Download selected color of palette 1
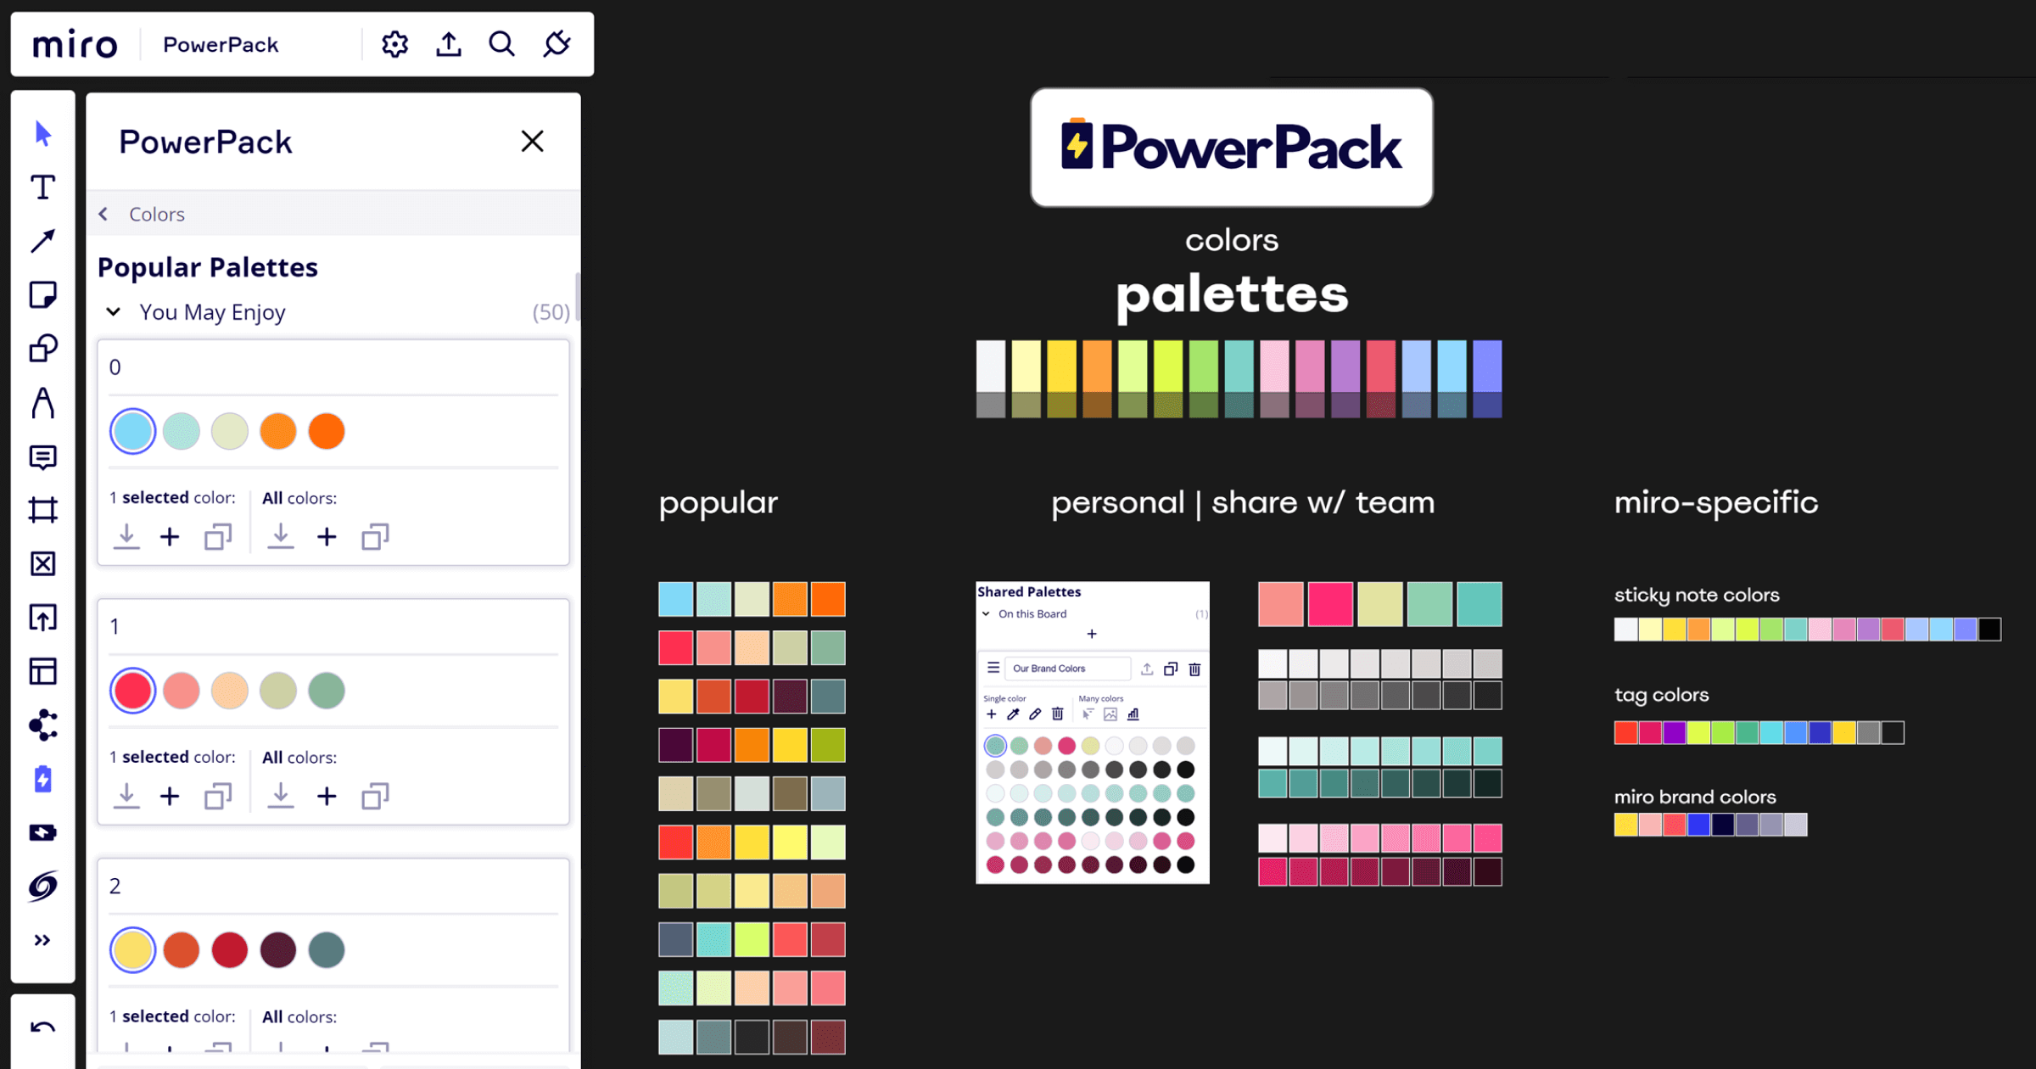 point(126,796)
